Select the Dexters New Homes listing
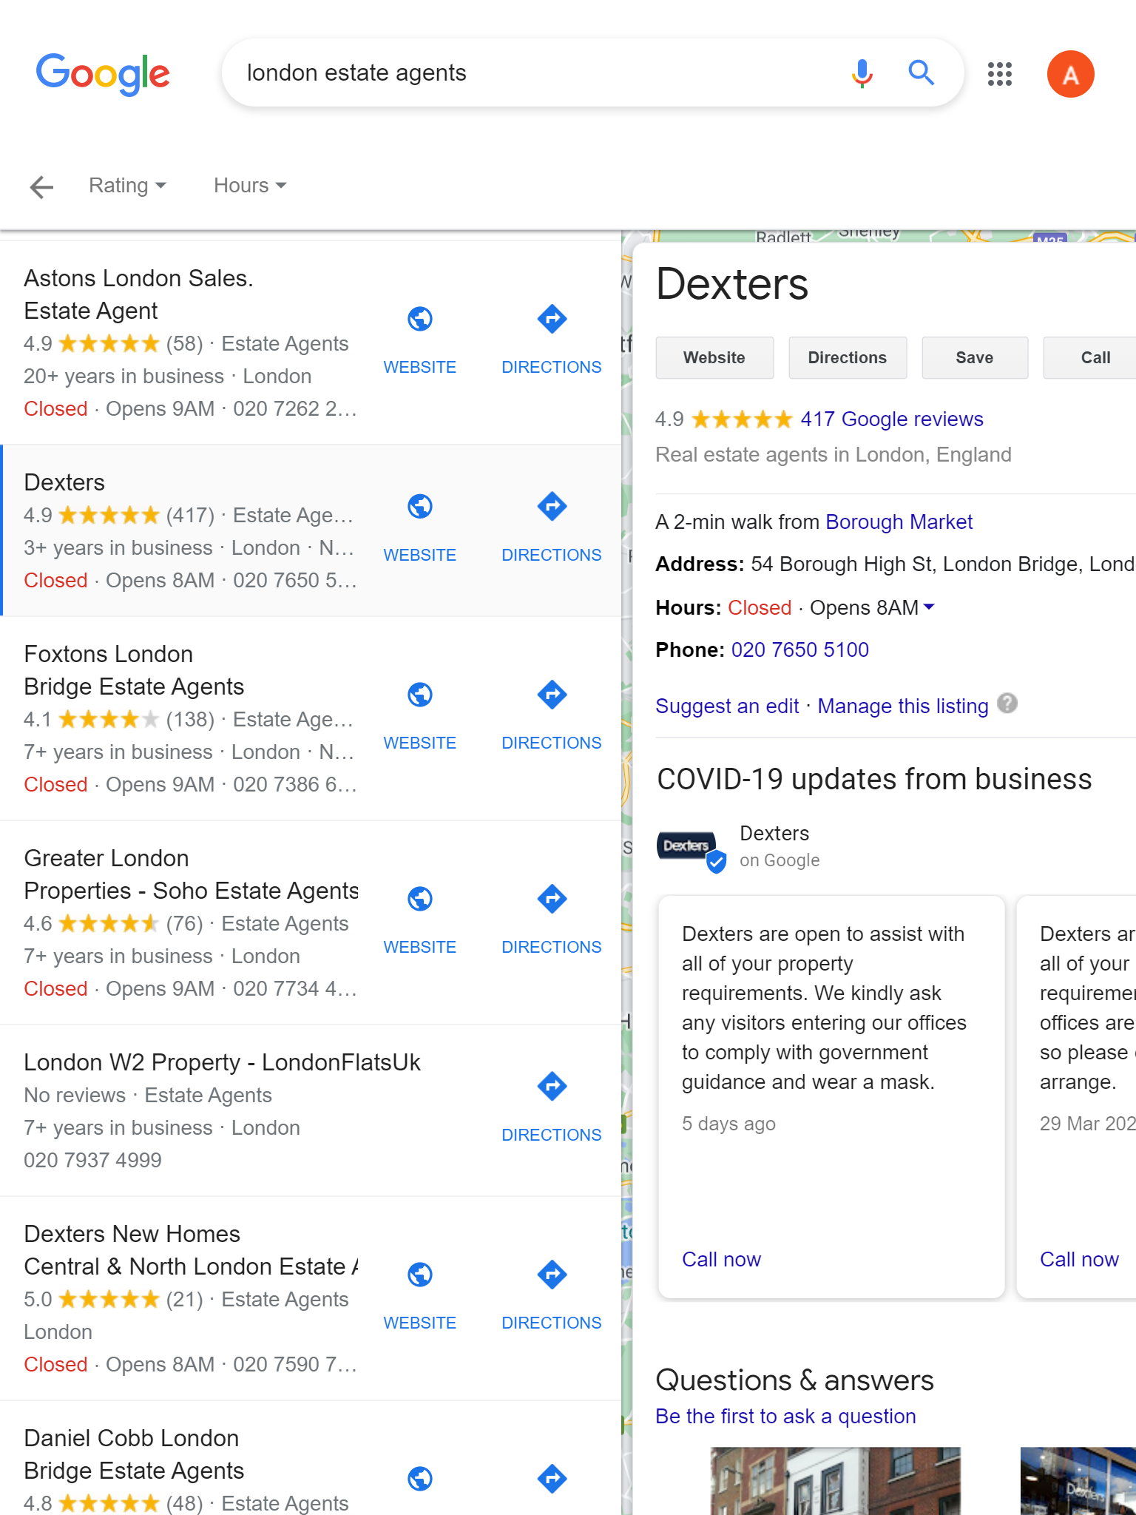The width and height of the screenshot is (1136, 1515). click(x=133, y=1234)
